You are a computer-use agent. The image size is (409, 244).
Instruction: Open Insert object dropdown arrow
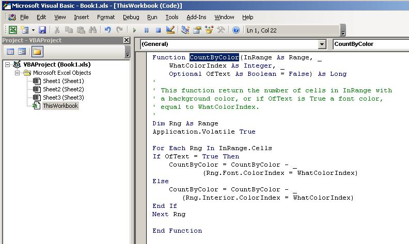[x=33, y=30]
